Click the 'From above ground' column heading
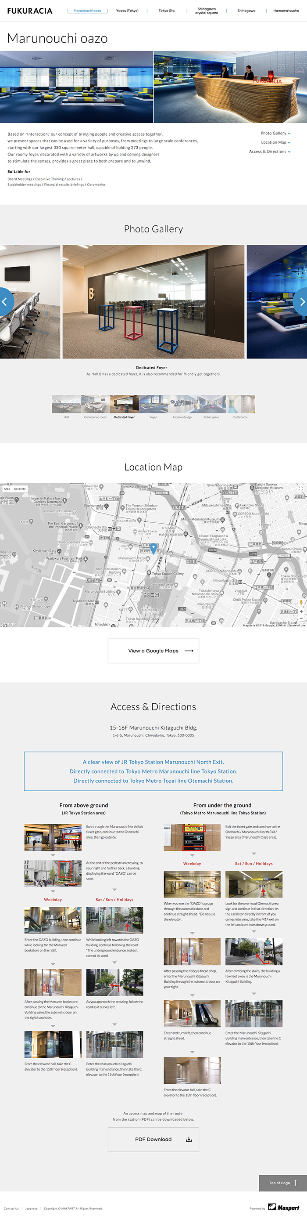307x1216 pixels. point(83,805)
